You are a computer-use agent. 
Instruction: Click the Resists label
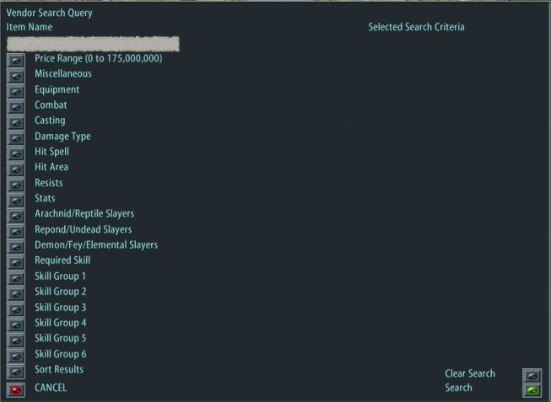48,183
